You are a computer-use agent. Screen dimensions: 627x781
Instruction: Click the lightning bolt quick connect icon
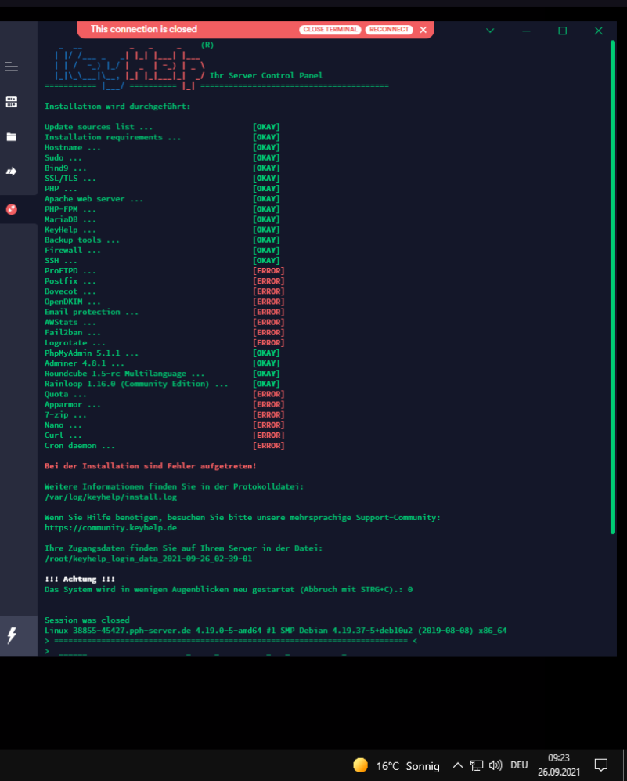click(12, 635)
